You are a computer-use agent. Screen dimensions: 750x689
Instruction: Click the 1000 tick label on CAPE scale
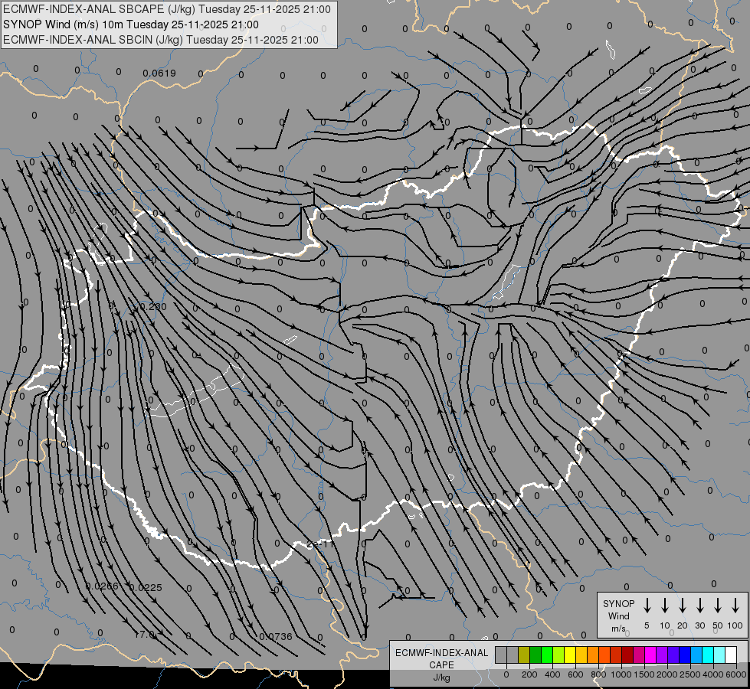pos(621,674)
